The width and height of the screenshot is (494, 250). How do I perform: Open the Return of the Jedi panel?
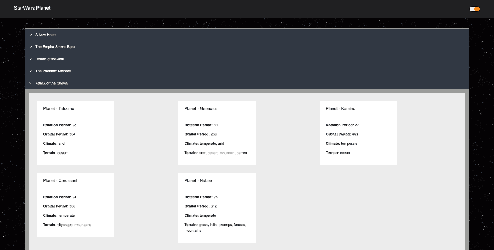(247, 59)
